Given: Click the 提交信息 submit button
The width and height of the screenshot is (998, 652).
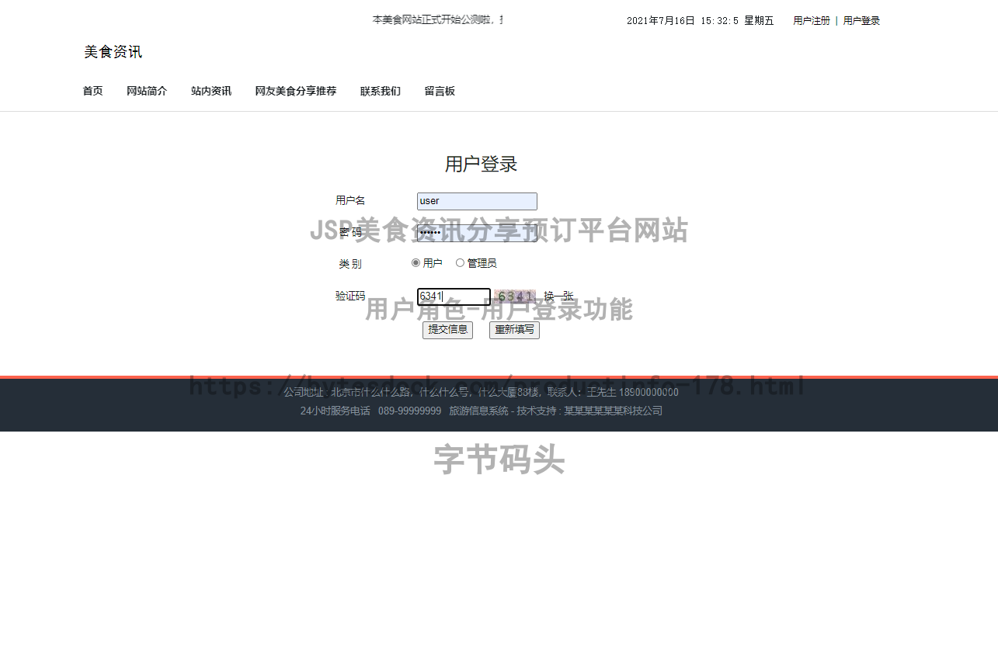Looking at the screenshot, I should click(447, 330).
